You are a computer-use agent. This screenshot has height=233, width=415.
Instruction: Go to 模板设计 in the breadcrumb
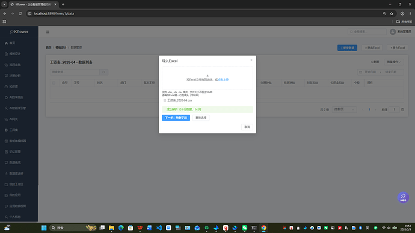tap(61, 47)
